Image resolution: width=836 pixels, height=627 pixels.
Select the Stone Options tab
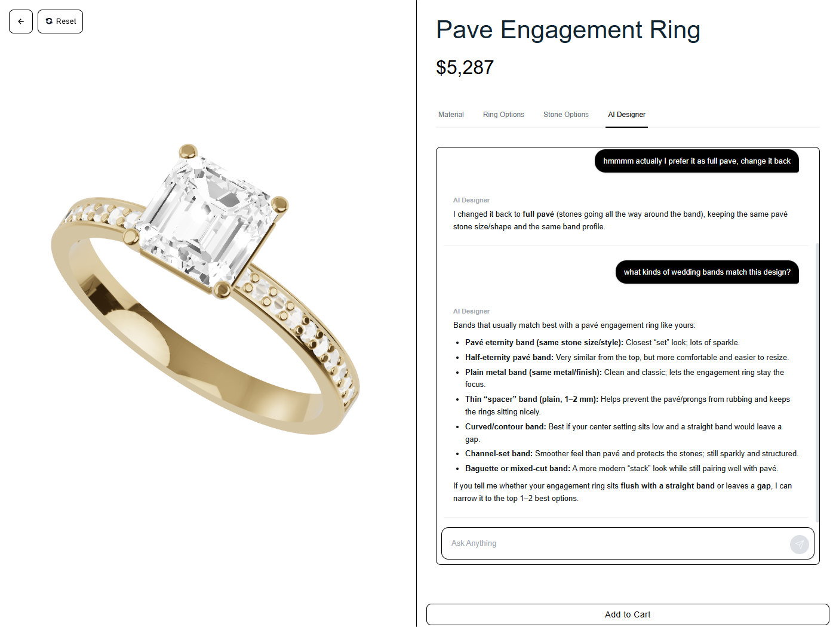tap(566, 115)
